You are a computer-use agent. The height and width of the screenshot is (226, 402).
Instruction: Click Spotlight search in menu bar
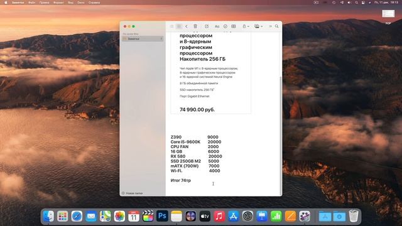[356, 3]
